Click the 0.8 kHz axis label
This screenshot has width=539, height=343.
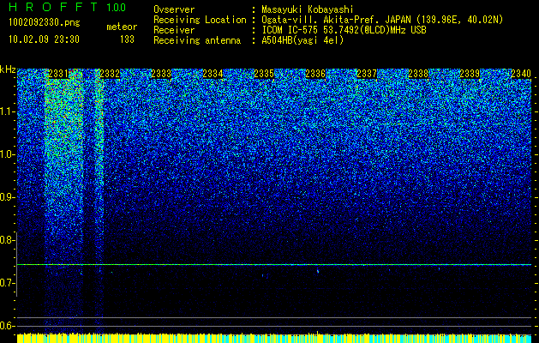click(8, 240)
